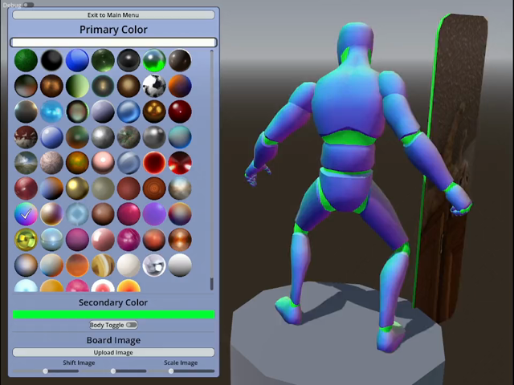Click the Board Image heading
This screenshot has height=385, width=514.
click(x=113, y=340)
